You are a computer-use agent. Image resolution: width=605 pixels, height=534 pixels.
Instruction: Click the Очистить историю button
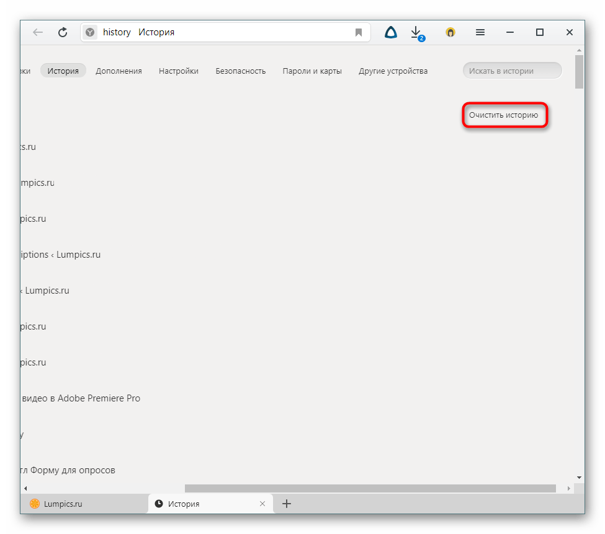[x=504, y=115]
